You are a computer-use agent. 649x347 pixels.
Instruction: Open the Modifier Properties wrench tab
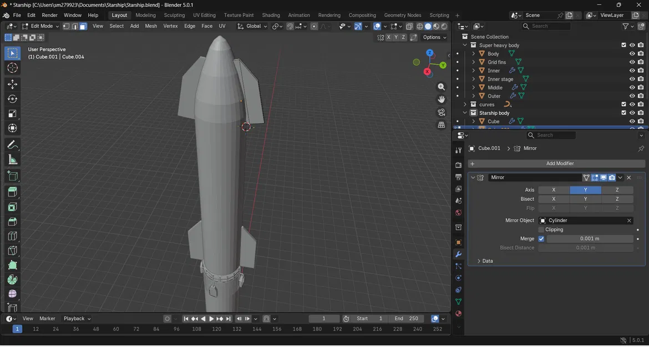(458, 254)
